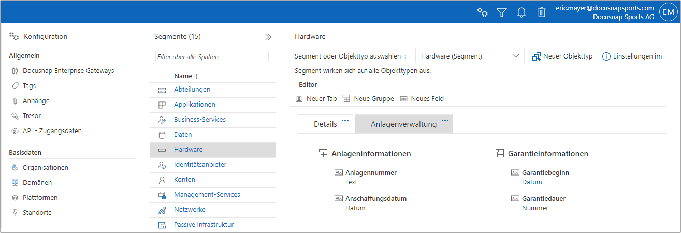The height and width of the screenshot is (233, 681).
Task: Open Organisationen under Basisdaten
Action: click(x=46, y=168)
